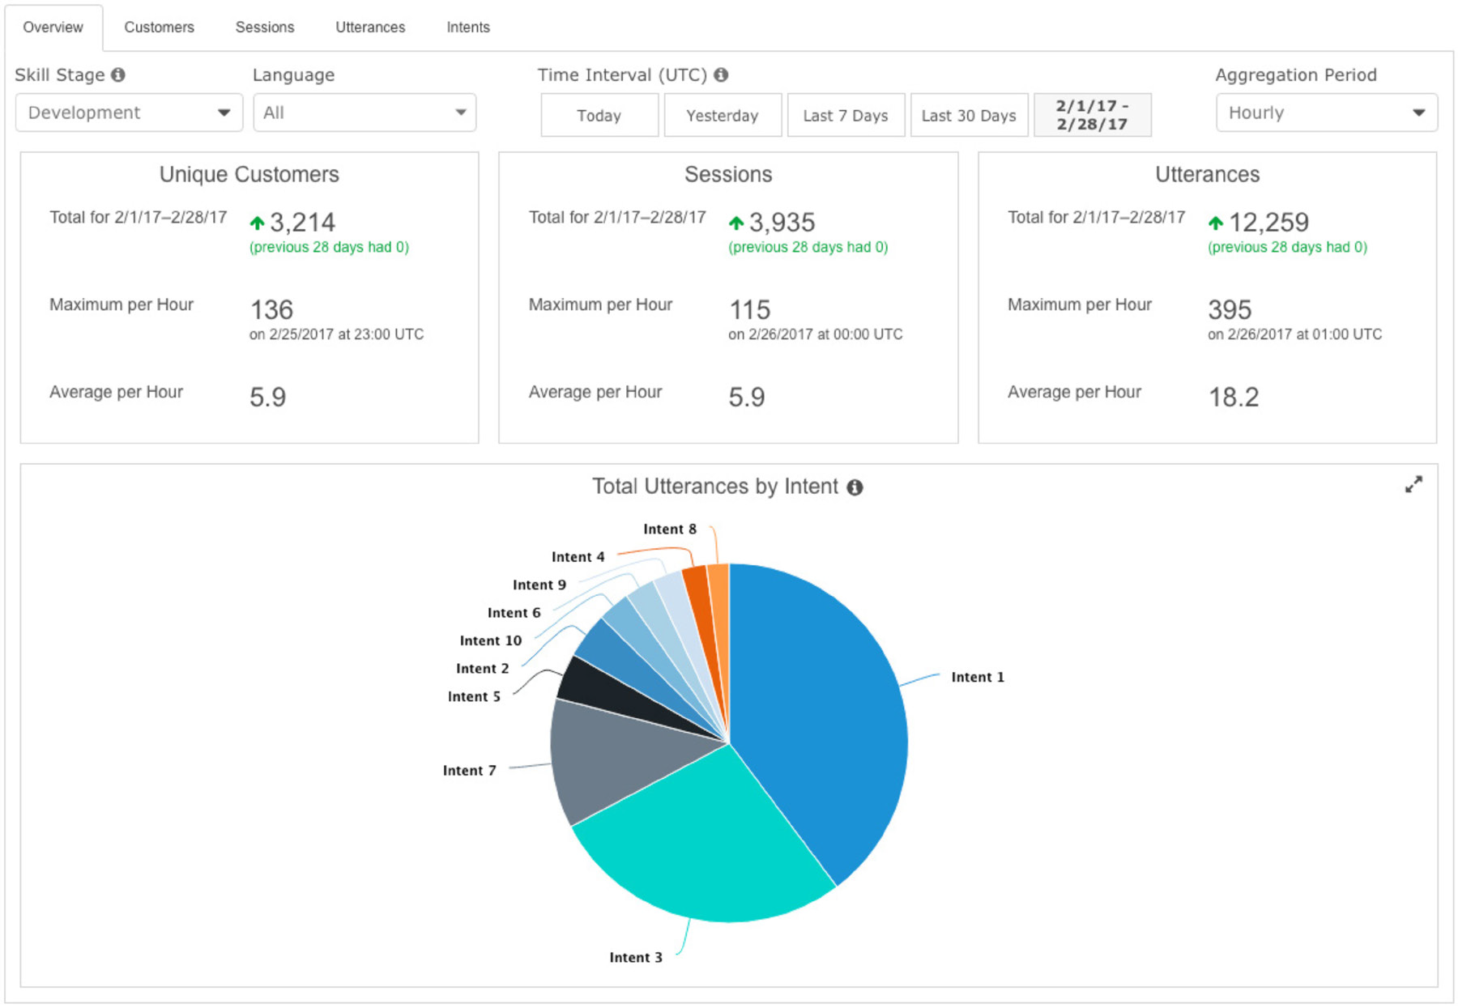Screen dimensions: 1458x1008
Task: Switch to the Customers tab
Action: click(x=159, y=28)
